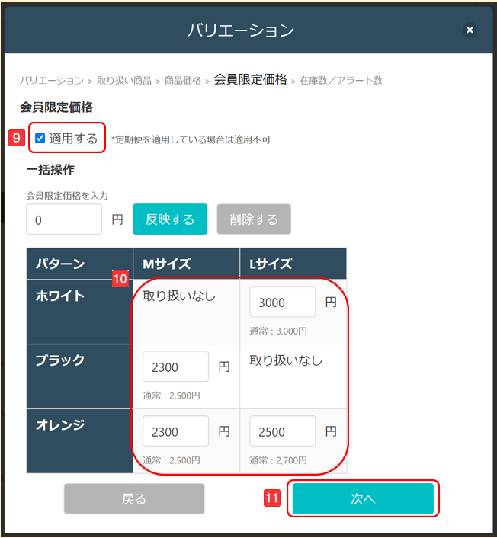Image resolution: width=497 pixels, height=538 pixels.
Task: Edit the オレンジ Lサイズ price field
Action: tap(283, 431)
